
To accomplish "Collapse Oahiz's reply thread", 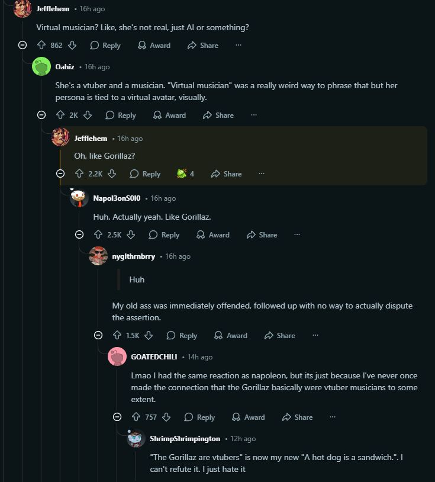I will (41, 115).
